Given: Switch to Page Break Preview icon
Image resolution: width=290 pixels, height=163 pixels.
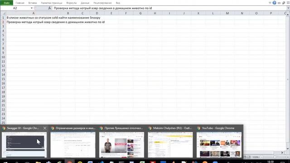Looking at the screenshot, I should click(249, 157).
